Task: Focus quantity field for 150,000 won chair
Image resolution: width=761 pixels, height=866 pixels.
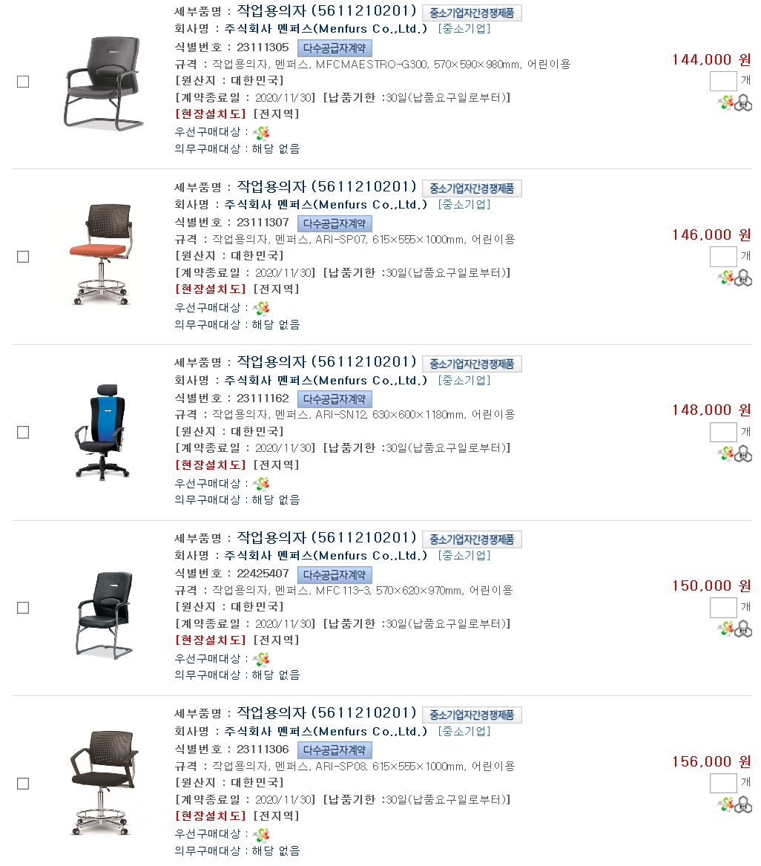Action: tap(723, 607)
